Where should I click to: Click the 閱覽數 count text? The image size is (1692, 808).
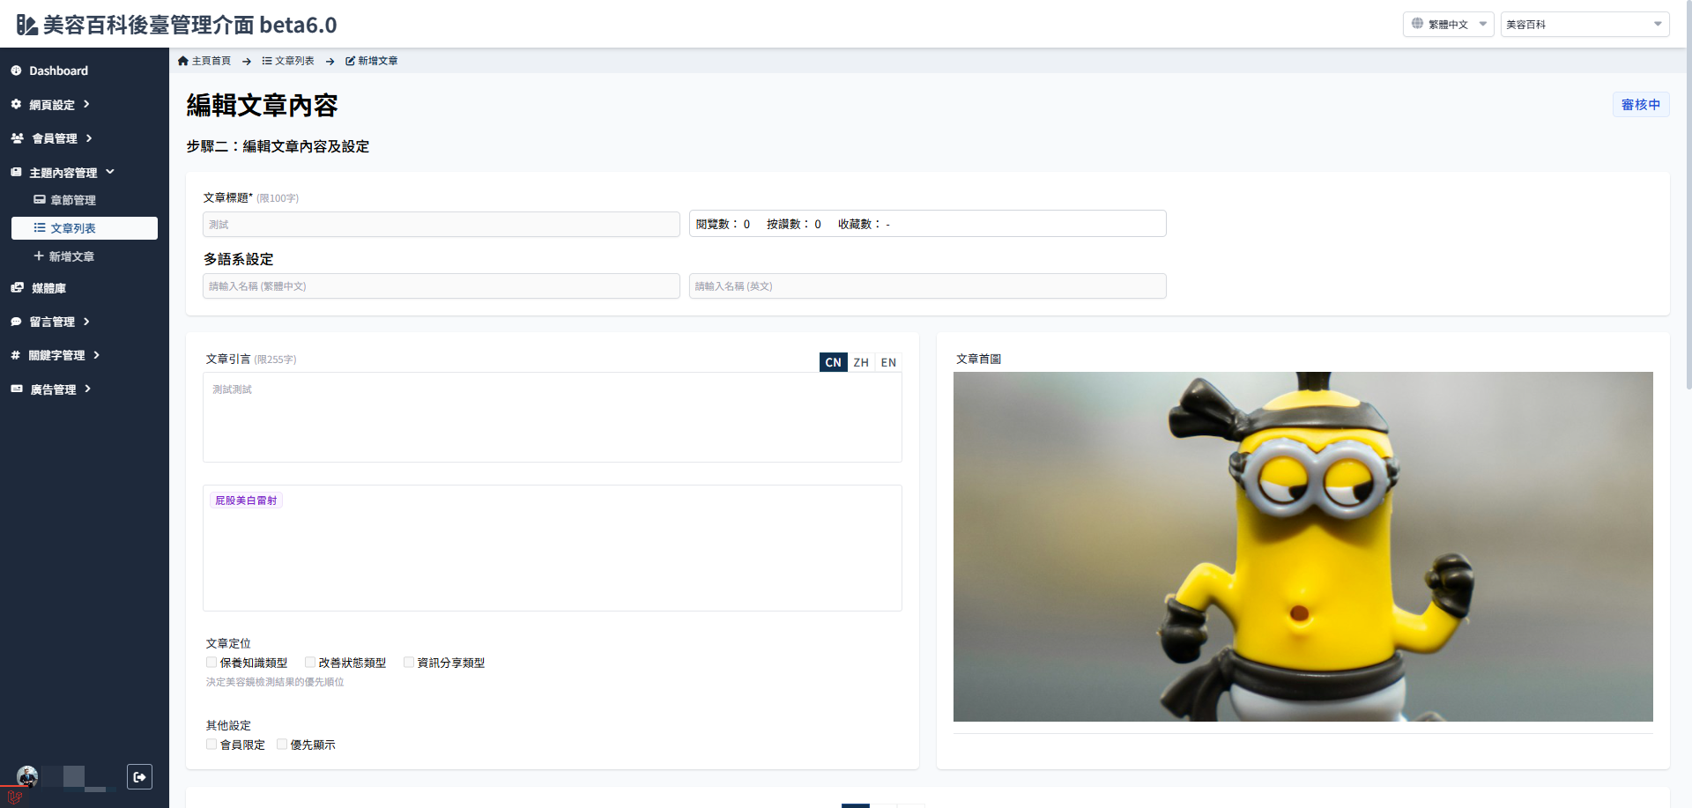tap(723, 224)
